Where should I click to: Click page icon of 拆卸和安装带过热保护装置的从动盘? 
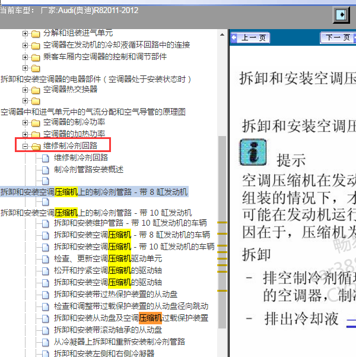point(46,295)
